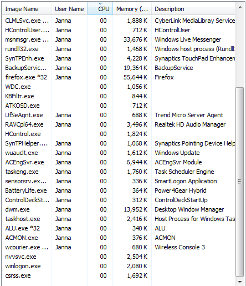This screenshot has height=286, width=246.
Task: Sort by Description column header
Action: pos(193,9)
